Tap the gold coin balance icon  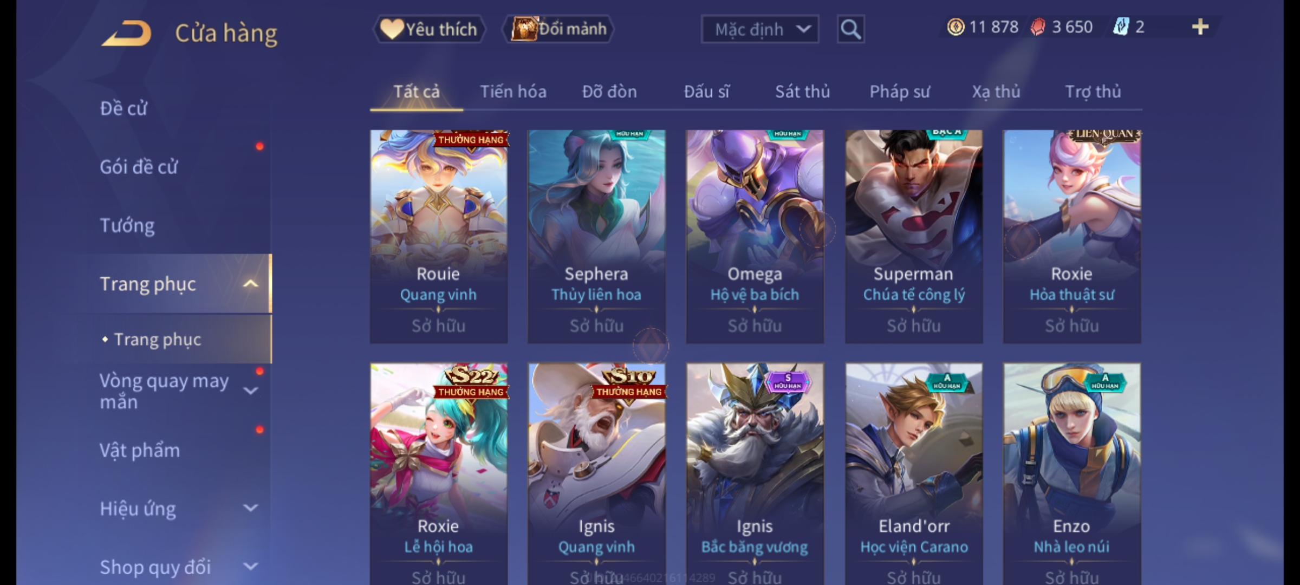click(x=955, y=27)
